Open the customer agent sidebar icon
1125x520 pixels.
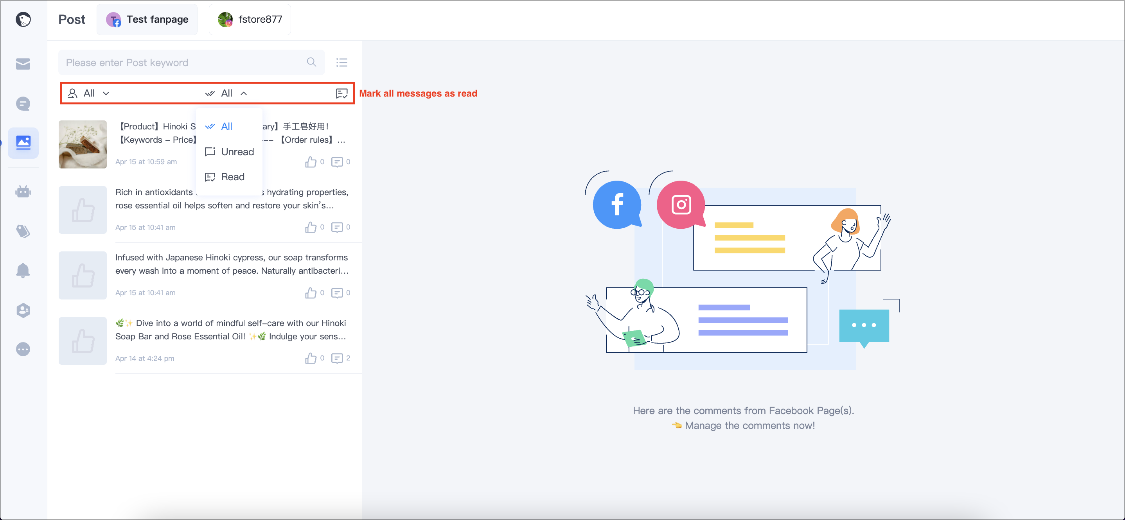coord(23,310)
